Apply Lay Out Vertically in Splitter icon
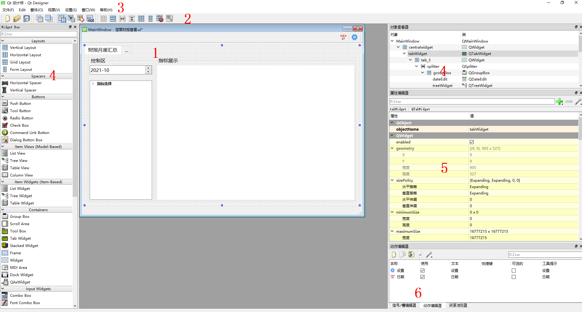 (x=132, y=19)
